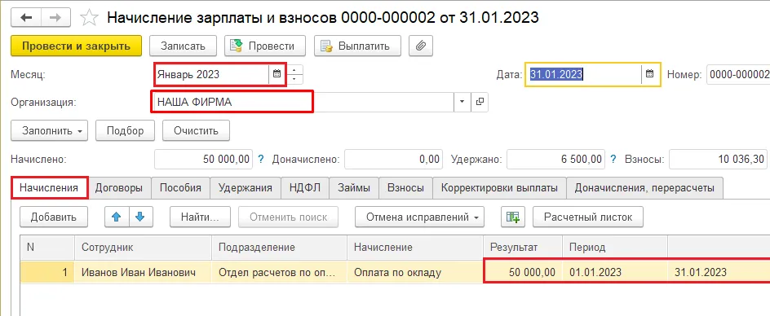Decrease month with the stepper down arrow
The height and width of the screenshot is (316, 770).
(294, 79)
